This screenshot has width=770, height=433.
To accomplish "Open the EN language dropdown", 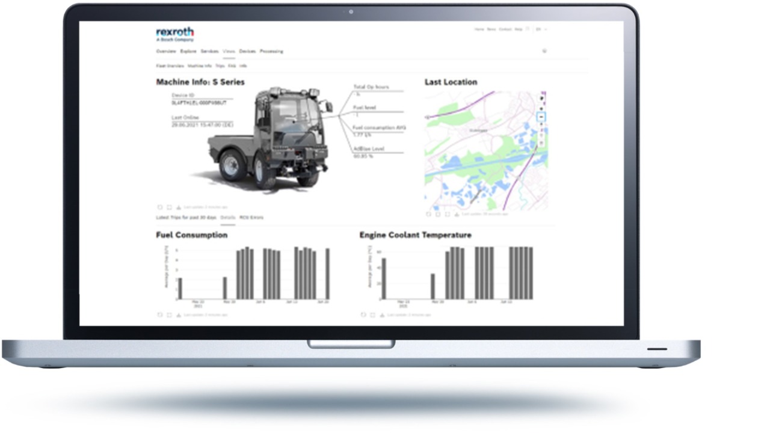I will (541, 29).
